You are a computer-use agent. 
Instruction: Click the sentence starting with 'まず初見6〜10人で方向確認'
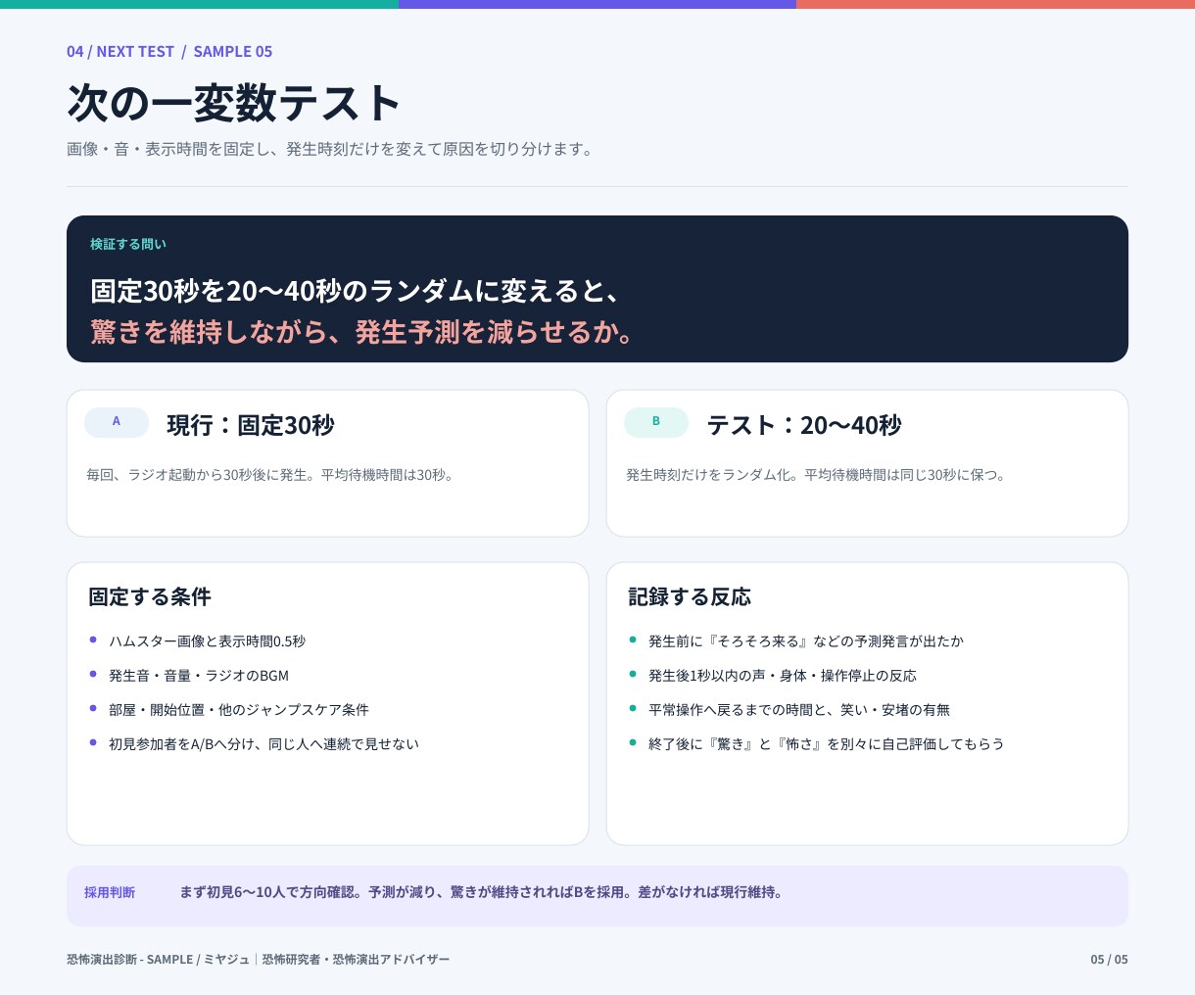pyautogui.click(x=482, y=893)
